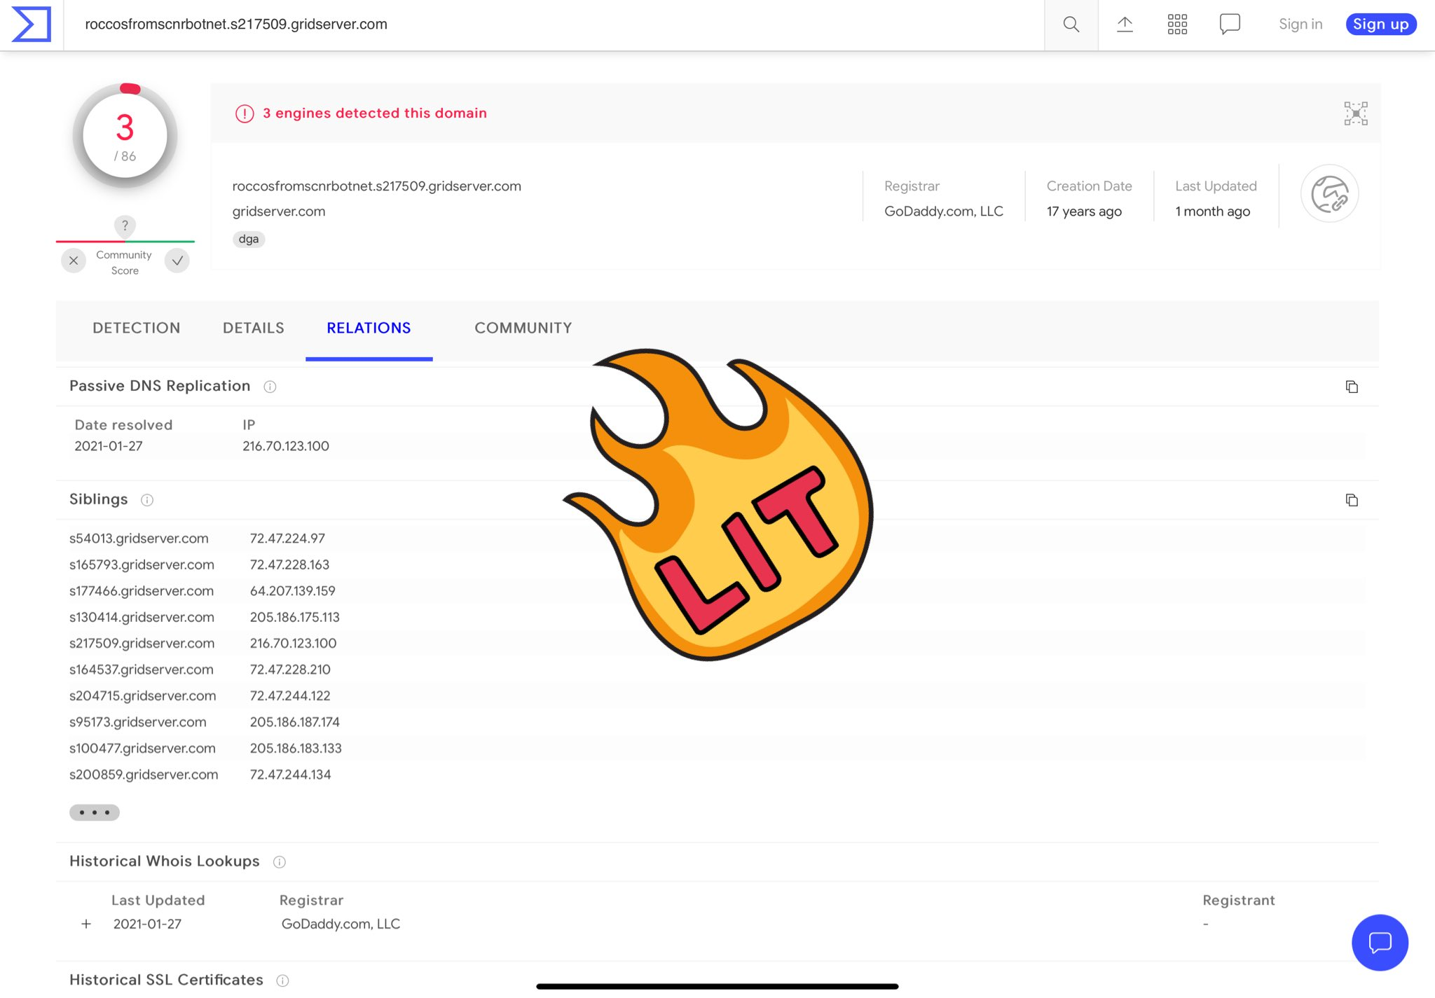Click the search magnifier icon
Viewport: 1435px width, 998px height.
tap(1071, 25)
